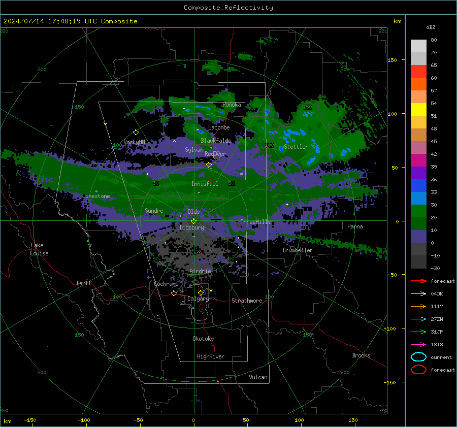Click the yellow diamond marker near Cochrane

click(x=174, y=293)
